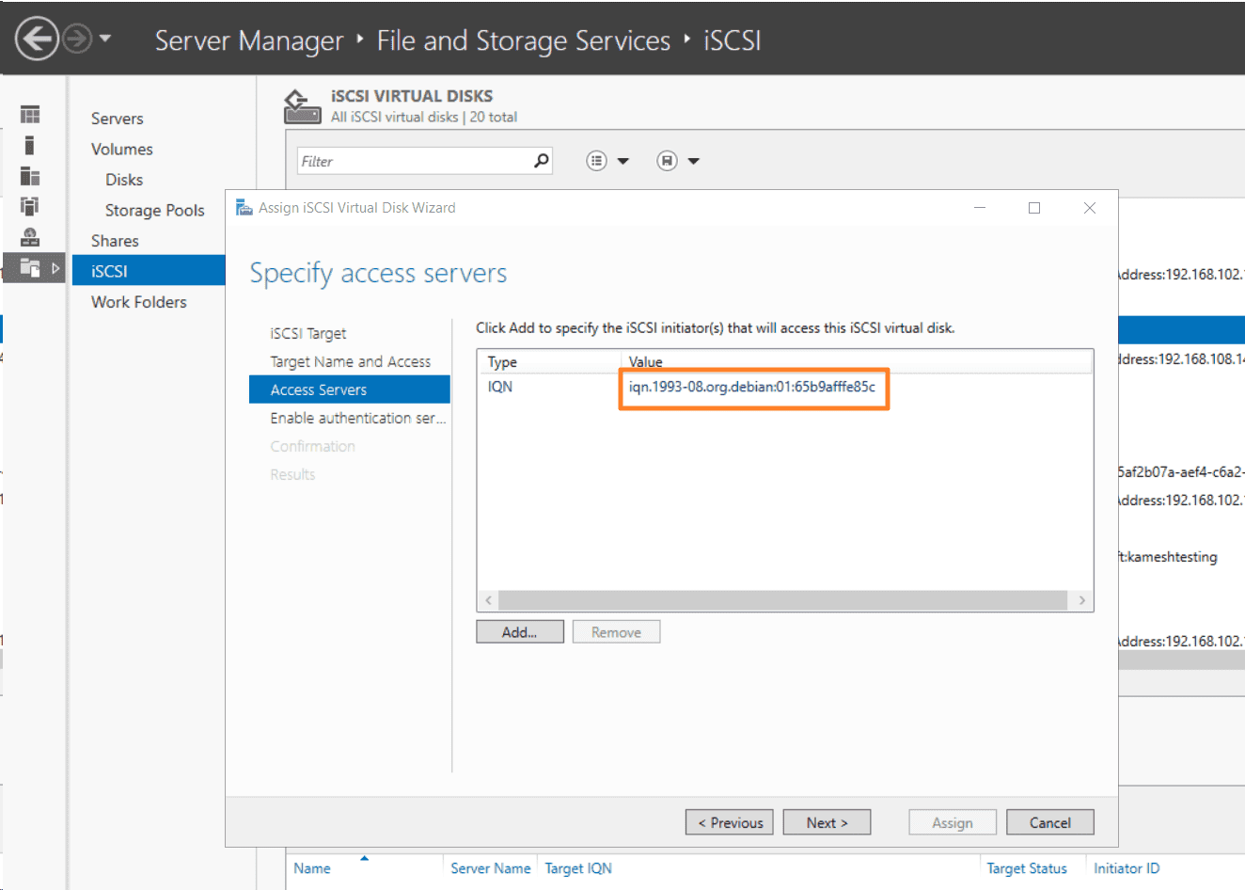Click Server Manager in the breadcrumb
The width and height of the screenshot is (1245, 890).
[249, 40]
